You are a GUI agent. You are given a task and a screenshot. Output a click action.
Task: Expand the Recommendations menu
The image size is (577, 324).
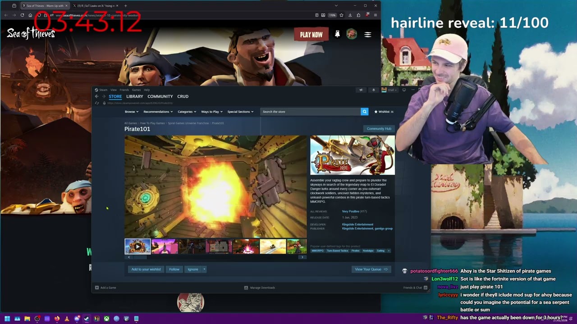tap(158, 112)
